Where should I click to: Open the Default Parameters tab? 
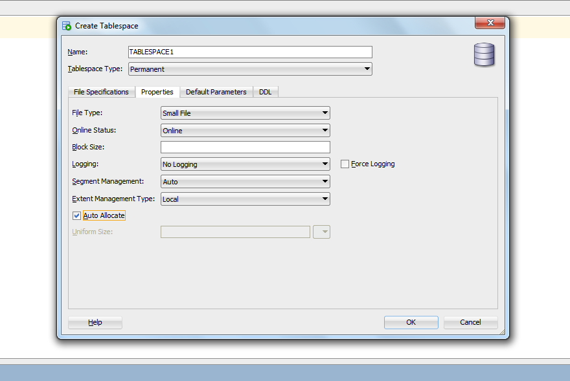click(x=216, y=92)
